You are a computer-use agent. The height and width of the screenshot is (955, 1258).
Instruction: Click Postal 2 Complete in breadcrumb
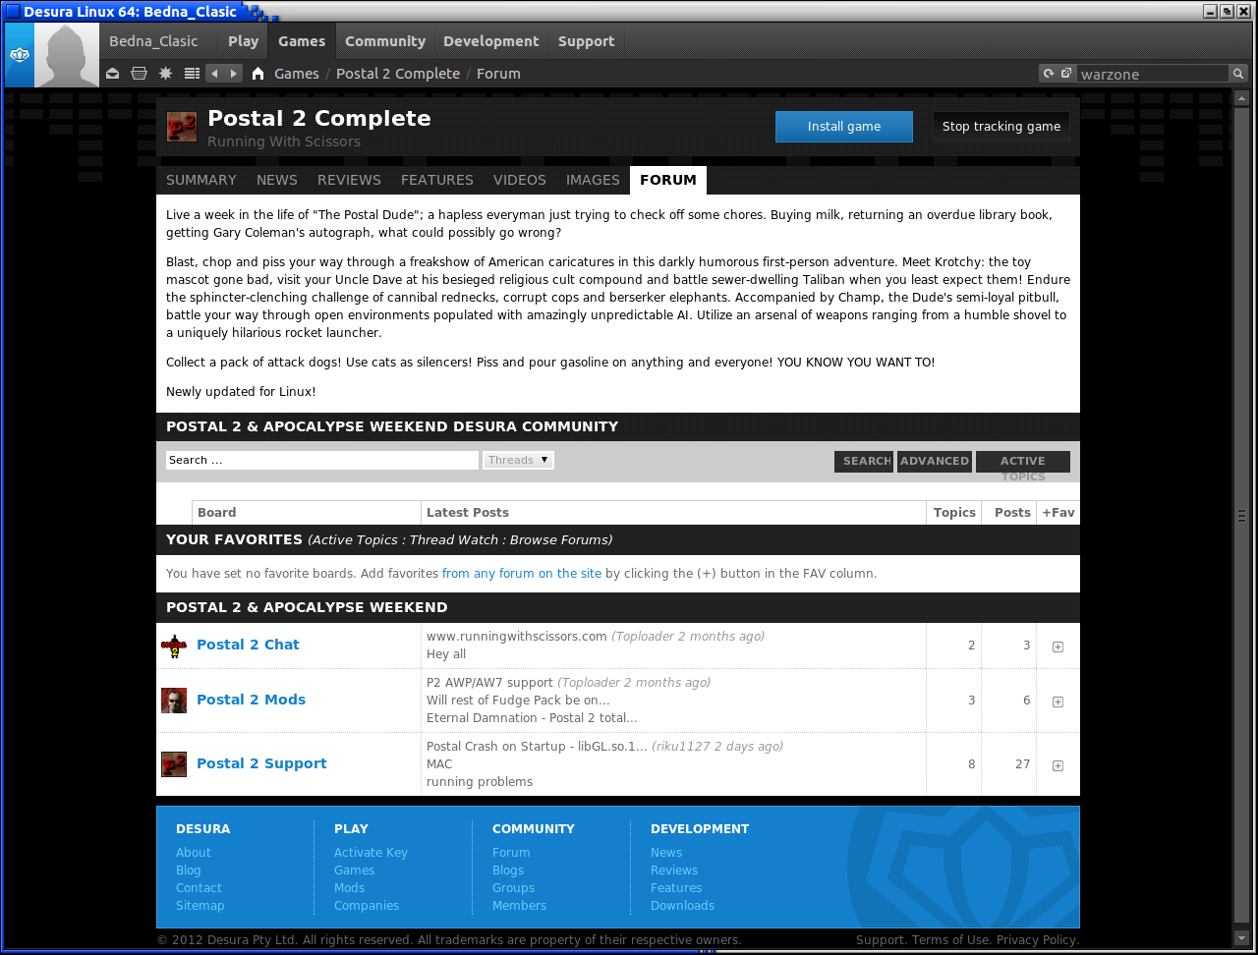[398, 74]
